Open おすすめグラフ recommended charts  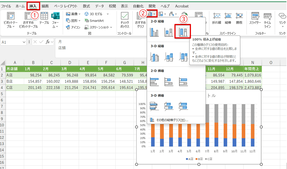click(141, 20)
